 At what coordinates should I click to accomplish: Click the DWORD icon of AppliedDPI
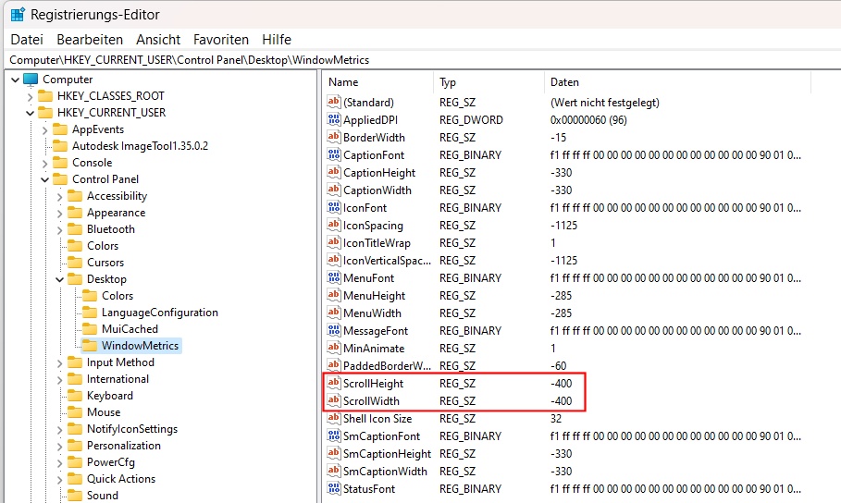(x=334, y=119)
